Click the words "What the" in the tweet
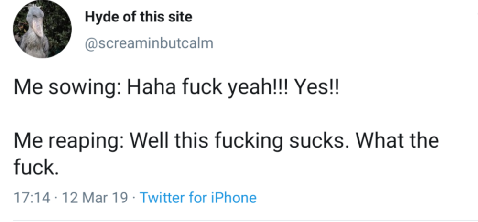 (398, 141)
